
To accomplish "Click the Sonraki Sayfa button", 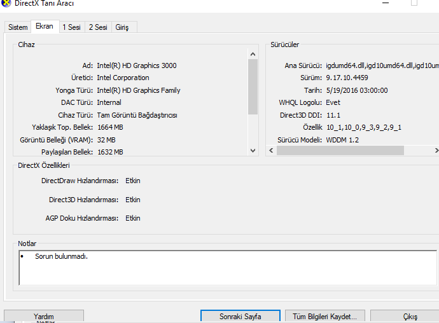I will [240, 316].
